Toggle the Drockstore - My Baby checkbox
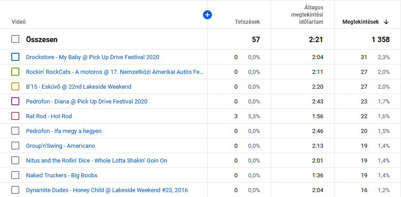 click(15, 57)
